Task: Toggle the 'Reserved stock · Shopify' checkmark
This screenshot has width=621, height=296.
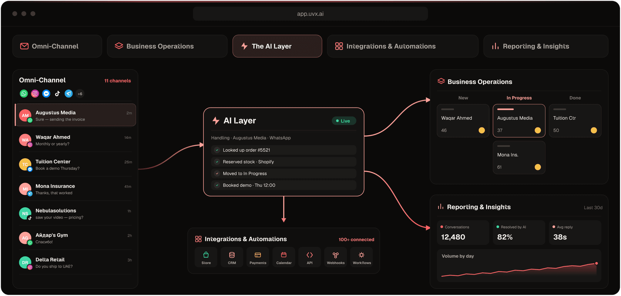Action: pyautogui.click(x=217, y=162)
